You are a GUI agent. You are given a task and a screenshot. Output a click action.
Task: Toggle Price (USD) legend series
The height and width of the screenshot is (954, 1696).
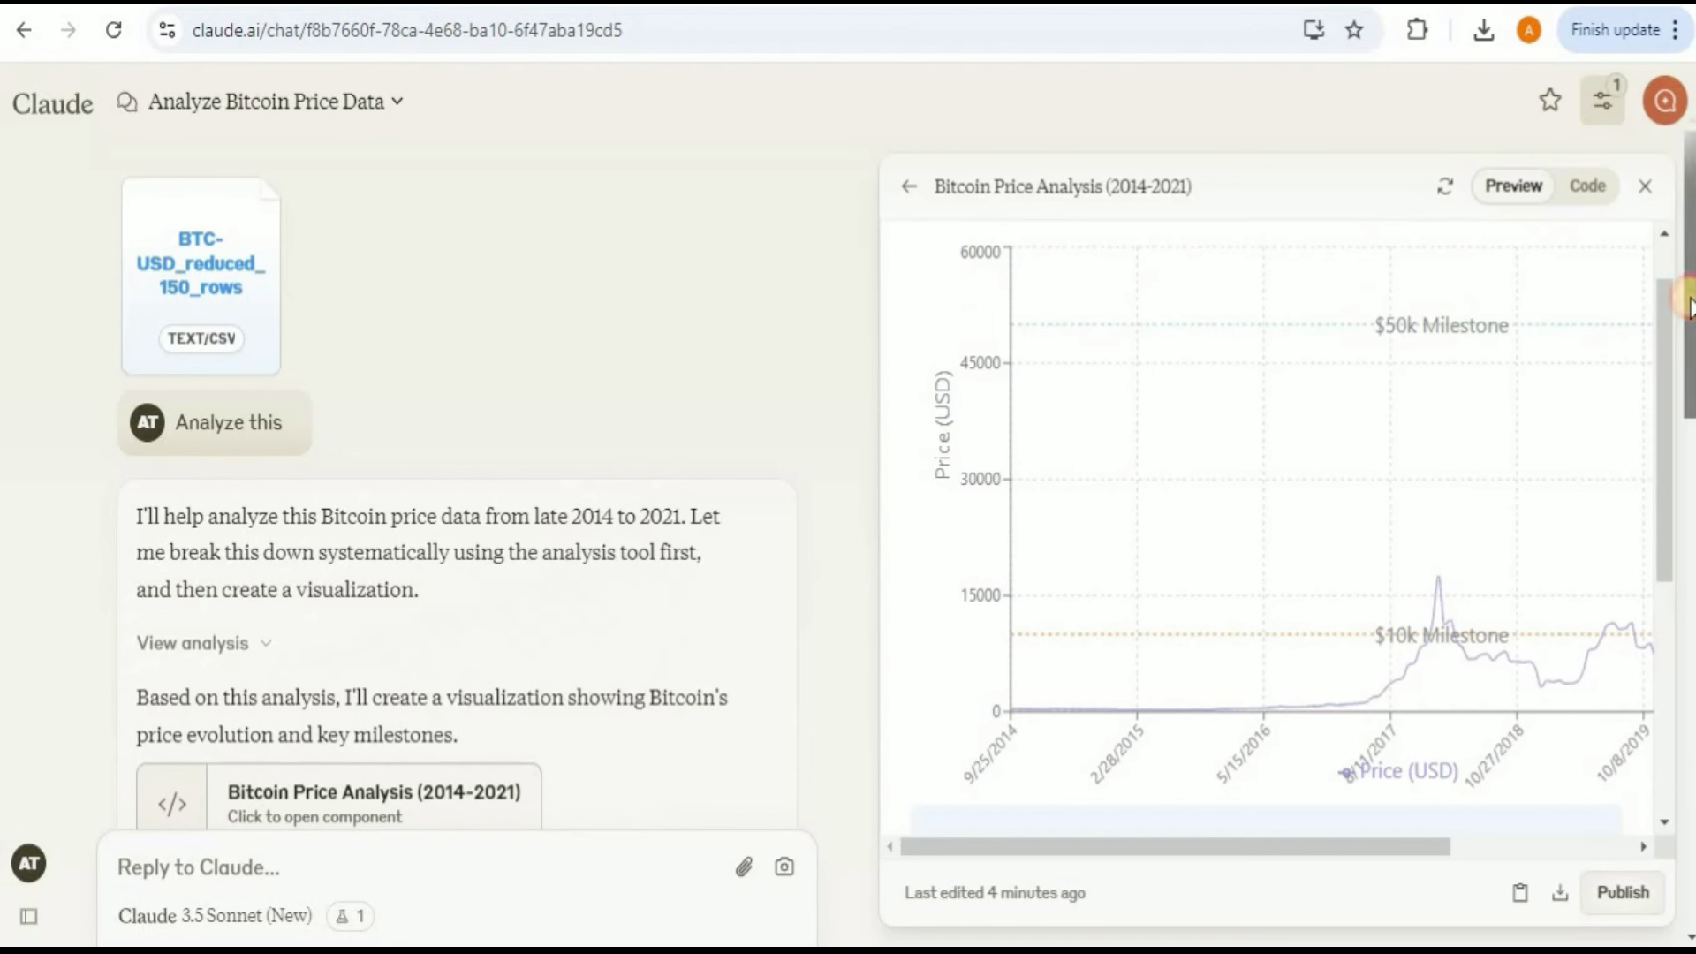pyautogui.click(x=1398, y=771)
